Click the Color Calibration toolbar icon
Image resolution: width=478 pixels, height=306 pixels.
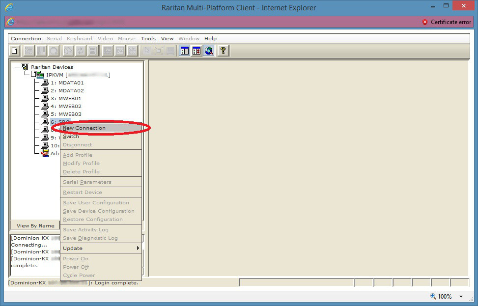point(54,51)
